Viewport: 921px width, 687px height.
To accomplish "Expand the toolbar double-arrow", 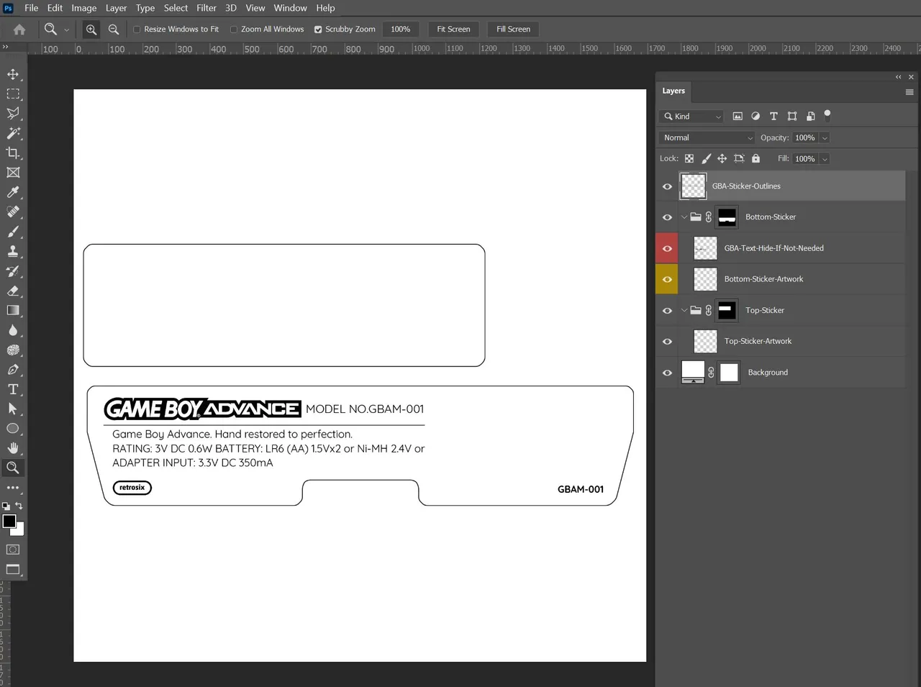I will (x=5, y=47).
